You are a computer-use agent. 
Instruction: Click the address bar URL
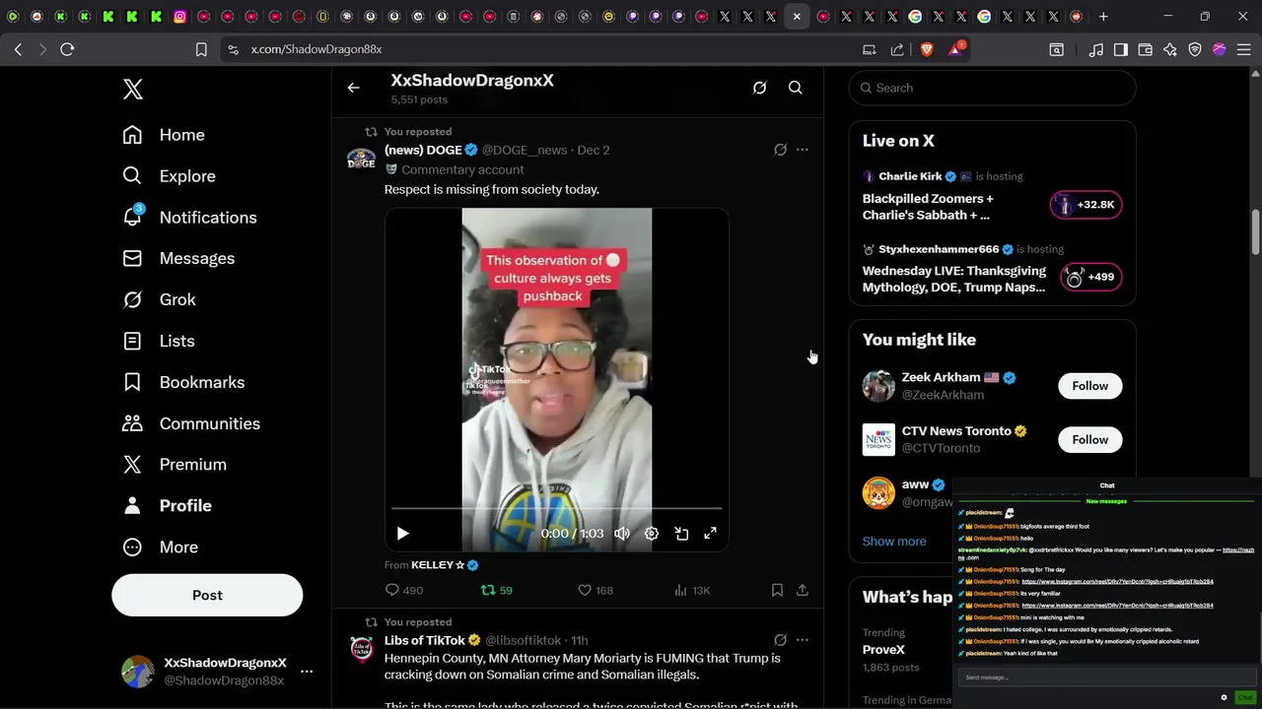[x=316, y=49]
